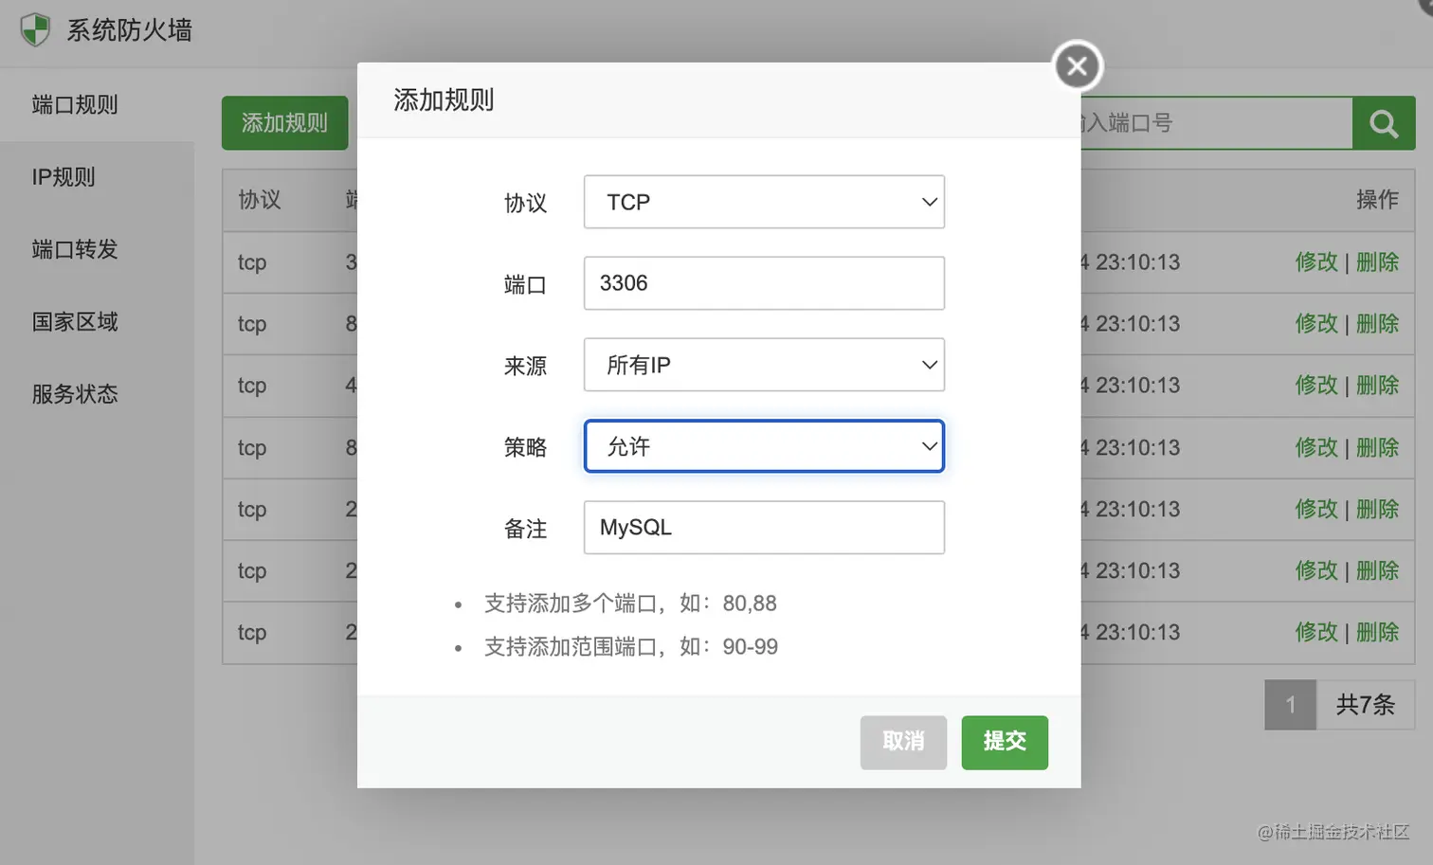
Task: Click 删除 in the second table row
Action: click(1377, 324)
